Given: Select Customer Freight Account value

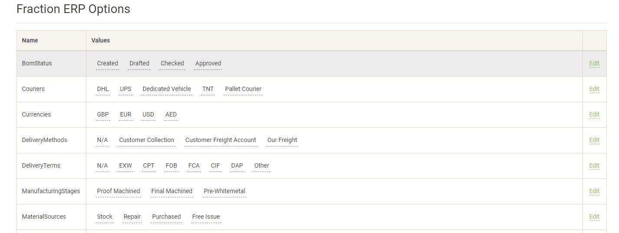Looking at the screenshot, I should pyautogui.click(x=221, y=140).
